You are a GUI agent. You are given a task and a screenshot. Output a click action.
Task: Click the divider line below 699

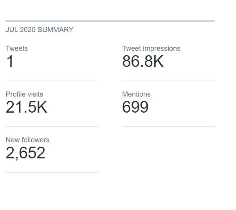[169, 127]
